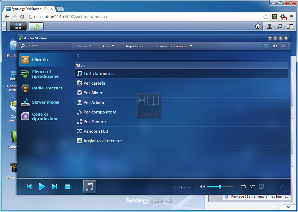Open the DSM search magnifier icon
The height and width of the screenshot is (212, 298).
[280, 26]
